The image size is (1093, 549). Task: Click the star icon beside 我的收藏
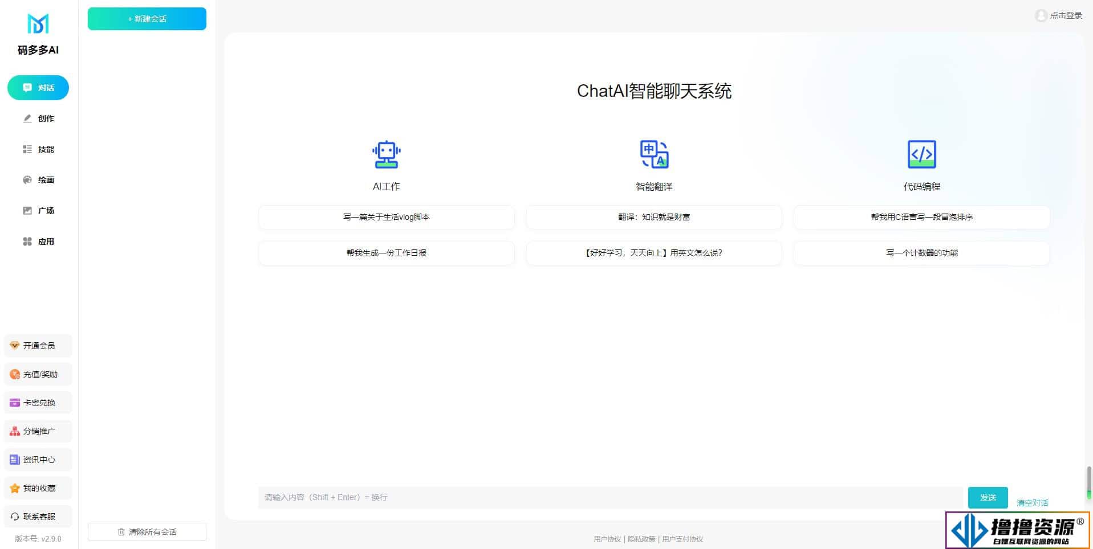(x=15, y=488)
